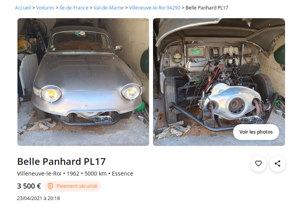Screen dimensions: 289x204
Task: Click Villeneuve-le-Roi in the details line
Action: (x=39, y=174)
